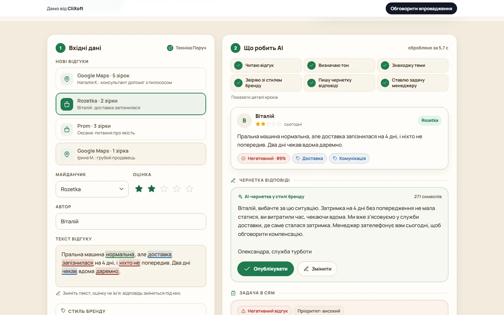Click the highlighted word доставка in review text

point(160,254)
